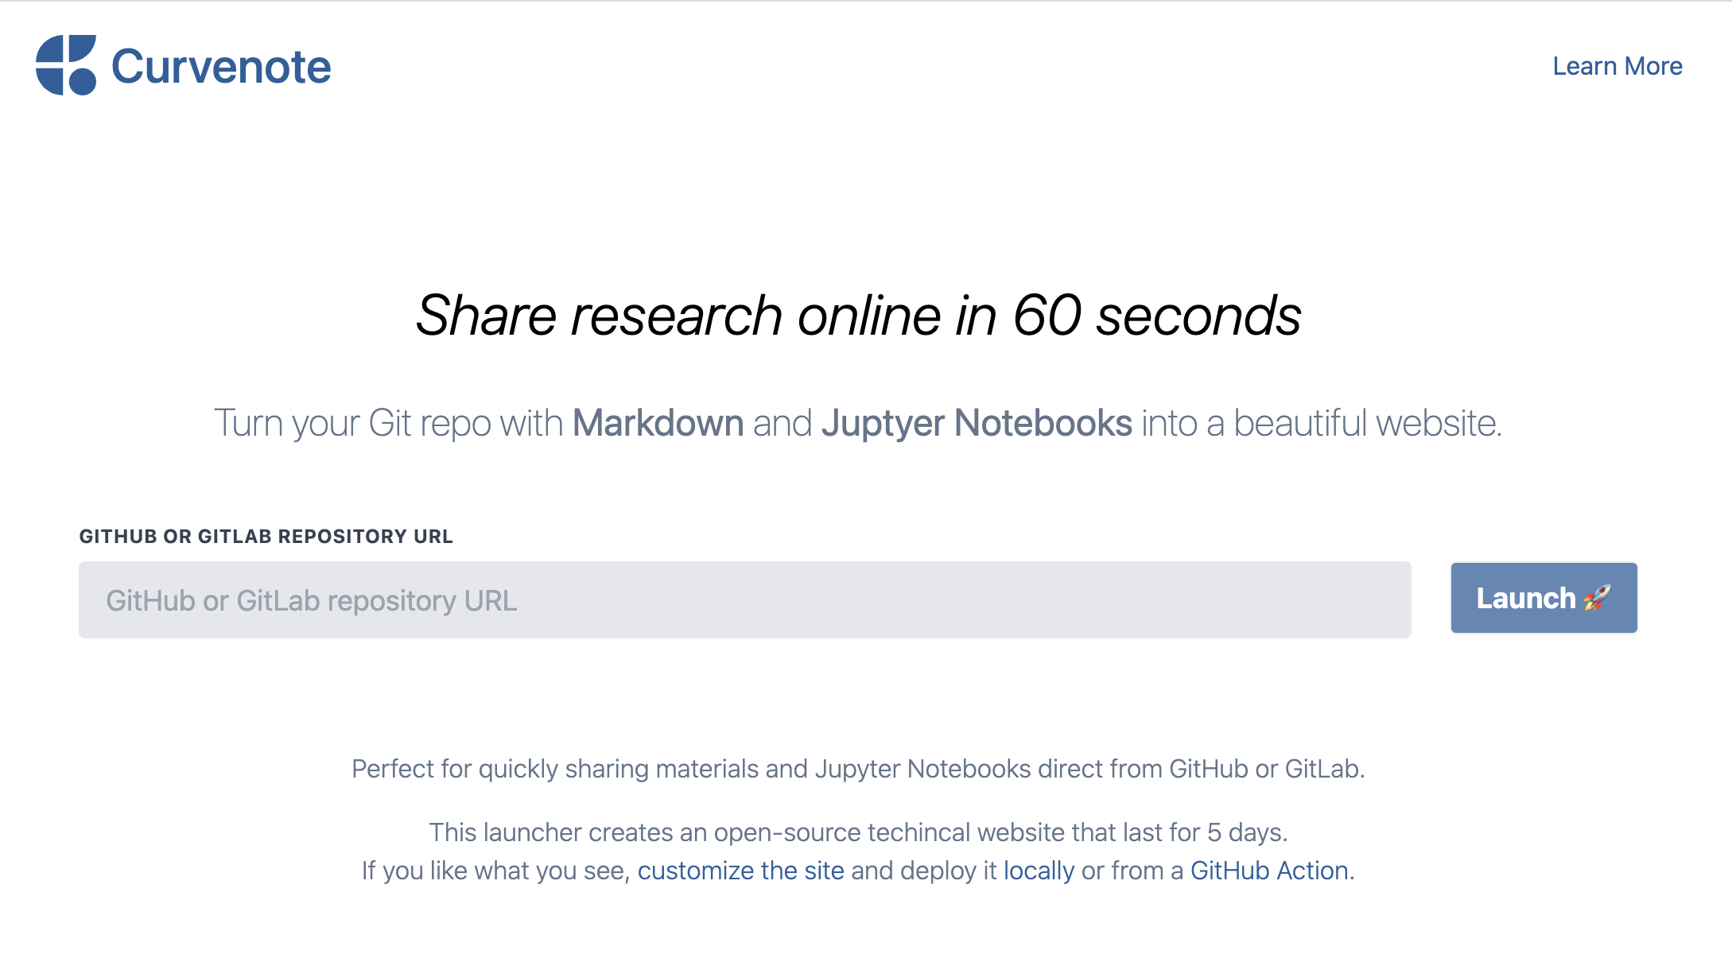This screenshot has height=962, width=1732.
Task: Click the Curvenote wordmark text
Action: pos(221,67)
